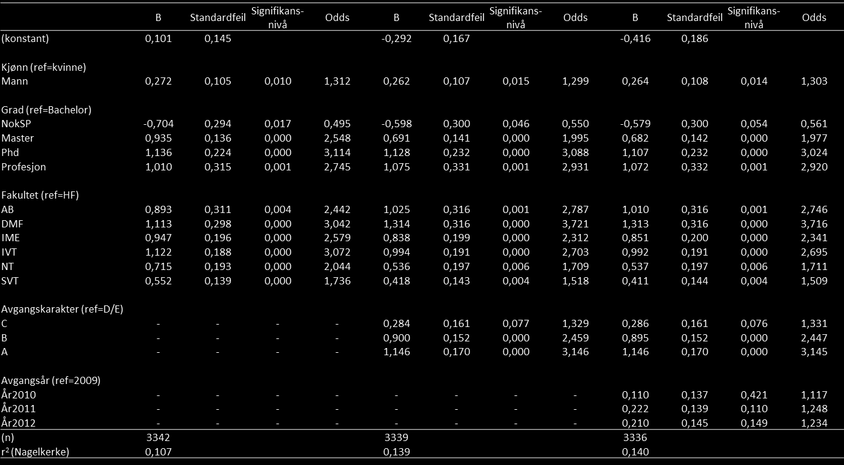844x465 pixels.
Task: Click the "Avgangskarakter (ref=D/E)" heading
Action: [x=63, y=310]
